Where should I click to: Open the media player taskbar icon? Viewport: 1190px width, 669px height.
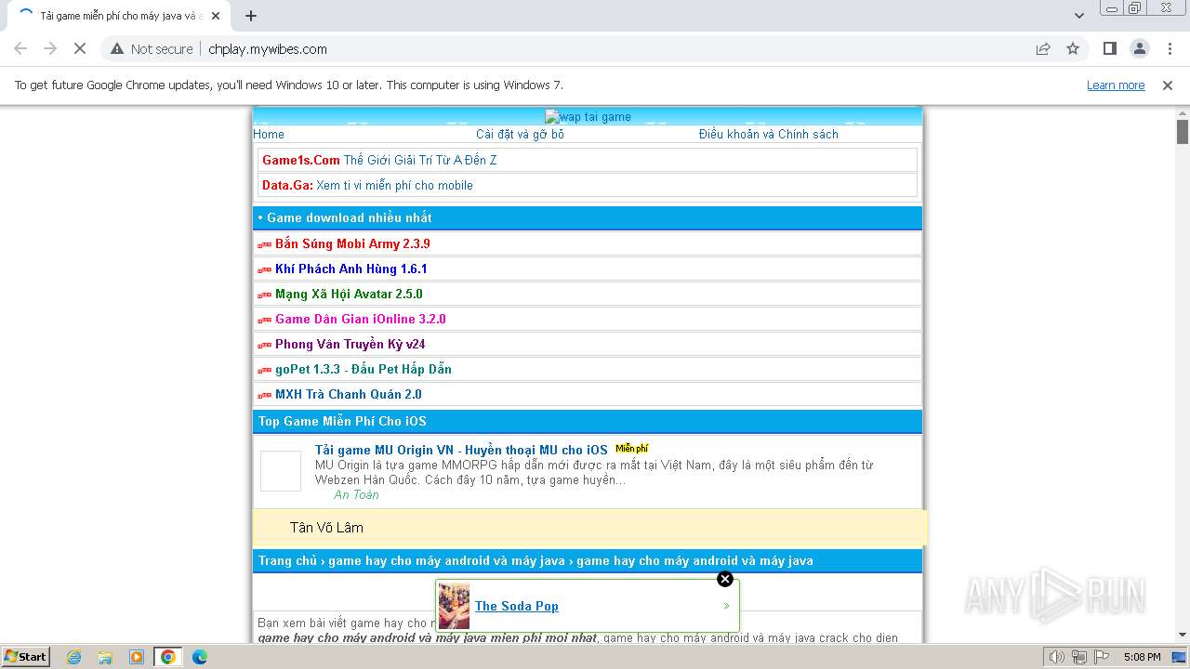pos(137,657)
